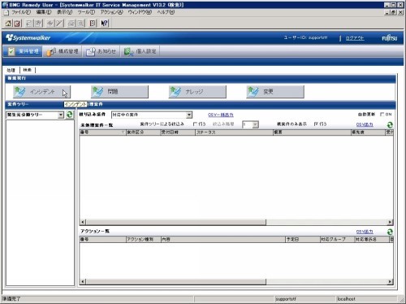Open the ファイル menu
This screenshot has height=304, width=406.
coord(21,12)
